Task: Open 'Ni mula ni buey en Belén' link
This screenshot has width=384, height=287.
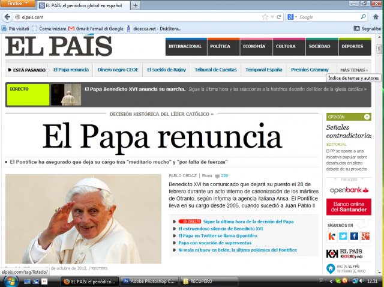Action: click(238, 250)
